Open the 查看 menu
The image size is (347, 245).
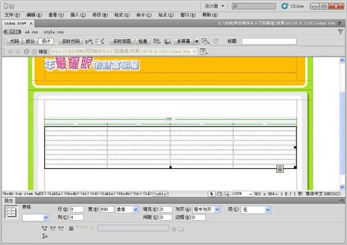click(x=56, y=15)
